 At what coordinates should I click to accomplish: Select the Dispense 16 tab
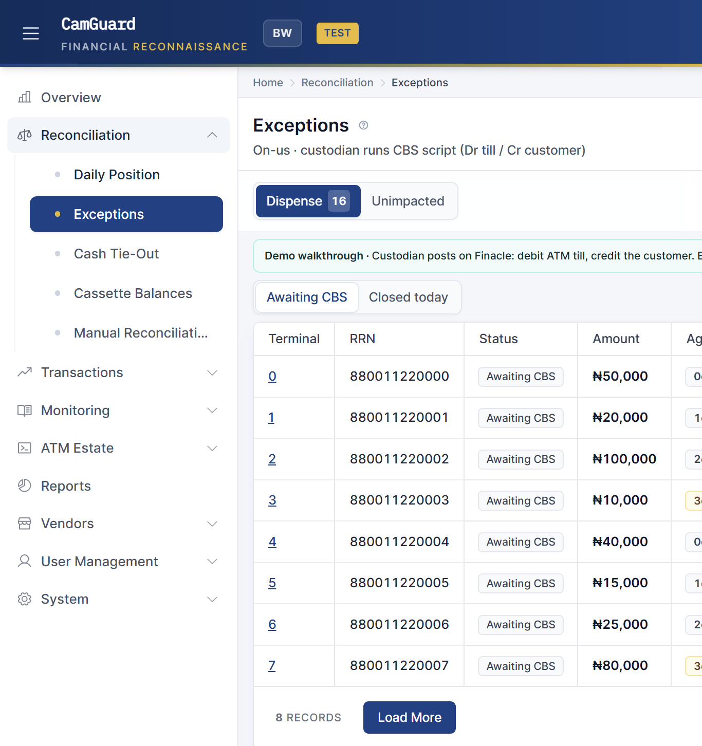pyautogui.click(x=308, y=201)
